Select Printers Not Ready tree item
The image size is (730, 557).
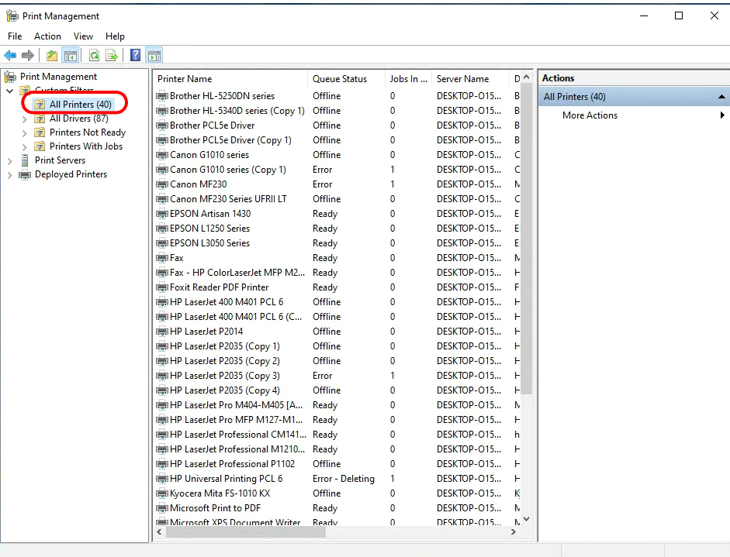pyautogui.click(x=88, y=132)
